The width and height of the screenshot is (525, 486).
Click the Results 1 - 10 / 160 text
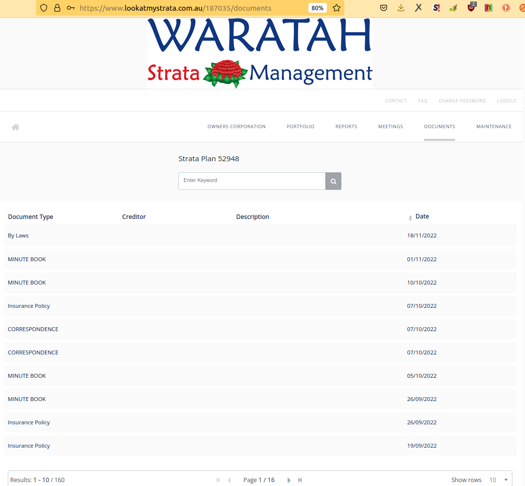pyautogui.click(x=37, y=480)
